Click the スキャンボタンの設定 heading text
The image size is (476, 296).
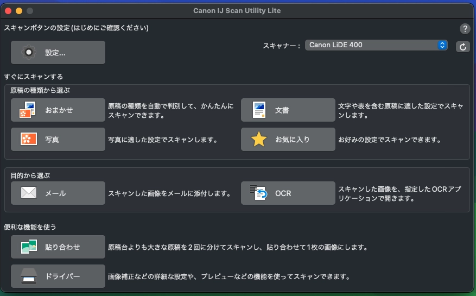point(76,28)
